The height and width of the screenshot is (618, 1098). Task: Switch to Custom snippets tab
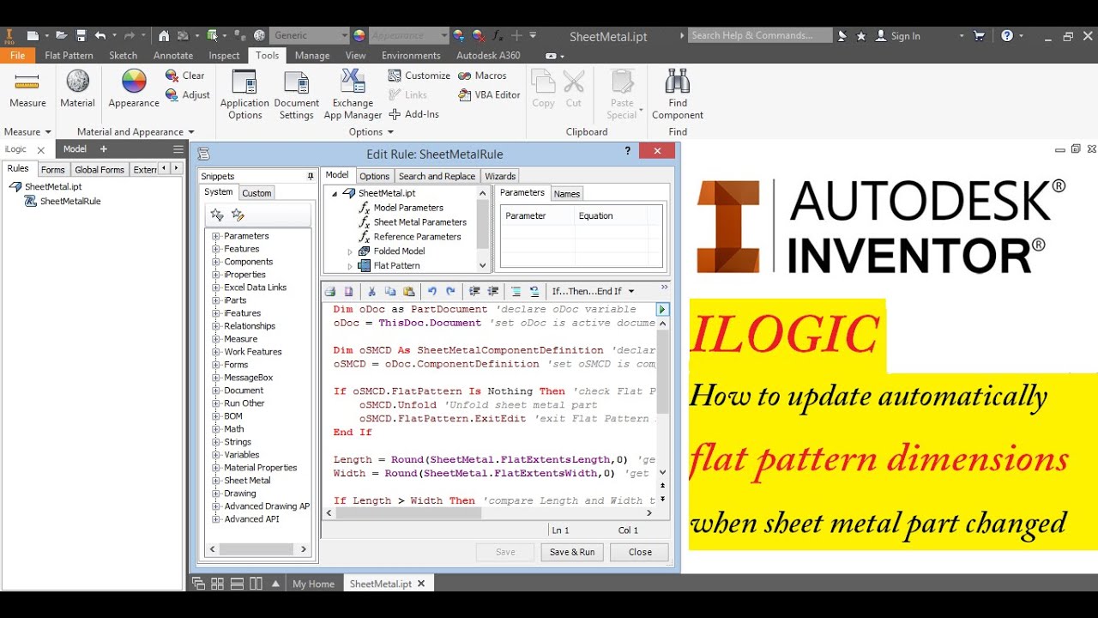tap(256, 193)
